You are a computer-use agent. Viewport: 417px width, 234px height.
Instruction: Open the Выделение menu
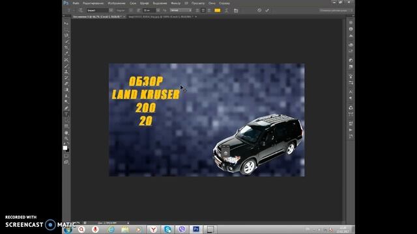(160, 3)
